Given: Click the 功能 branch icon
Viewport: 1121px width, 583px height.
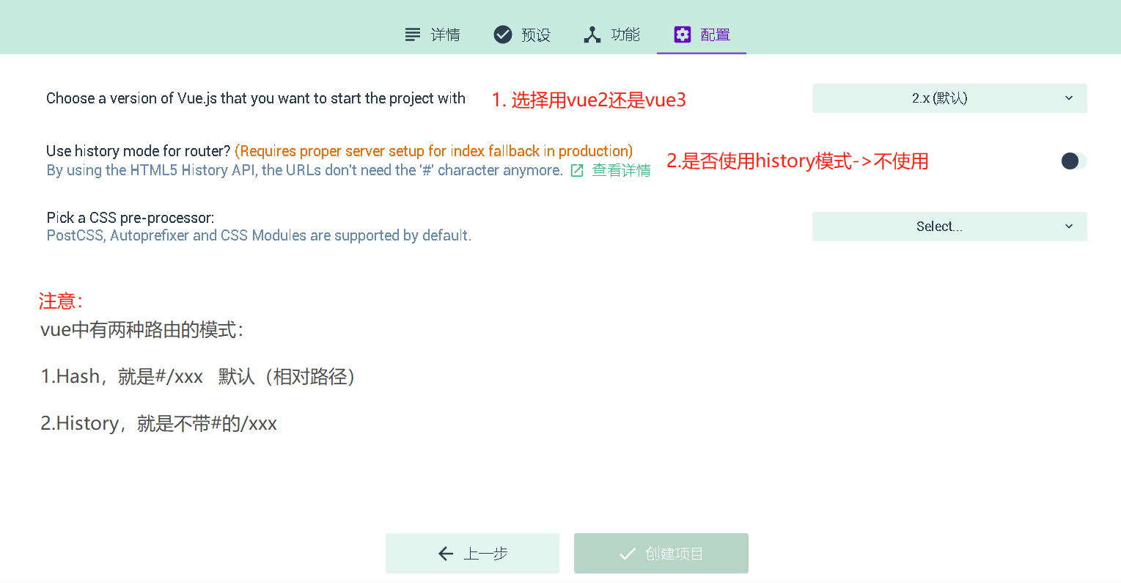Looking at the screenshot, I should [592, 34].
